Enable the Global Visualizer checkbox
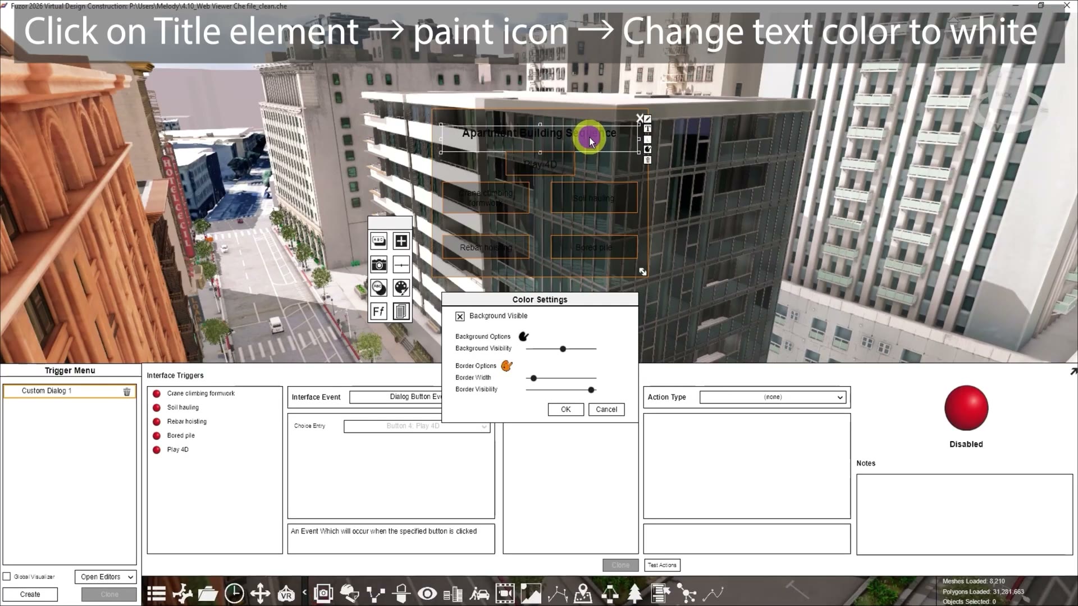The width and height of the screenshot is (1078, 606). (x=7, y=576)
